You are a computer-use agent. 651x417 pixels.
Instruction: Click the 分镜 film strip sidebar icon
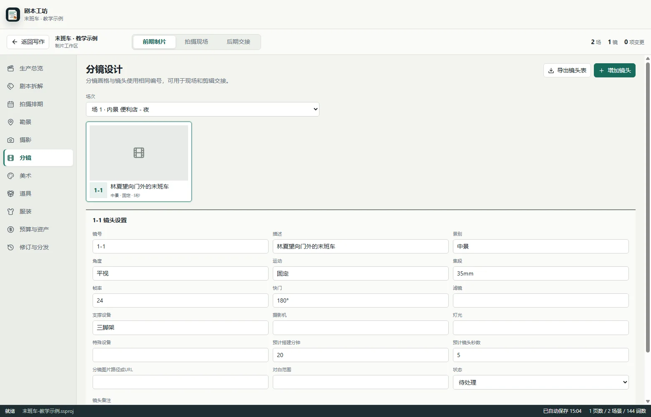tap(11, 158)
